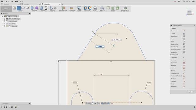
Task: Click the Sigma parameters icon
Action: 46,8
